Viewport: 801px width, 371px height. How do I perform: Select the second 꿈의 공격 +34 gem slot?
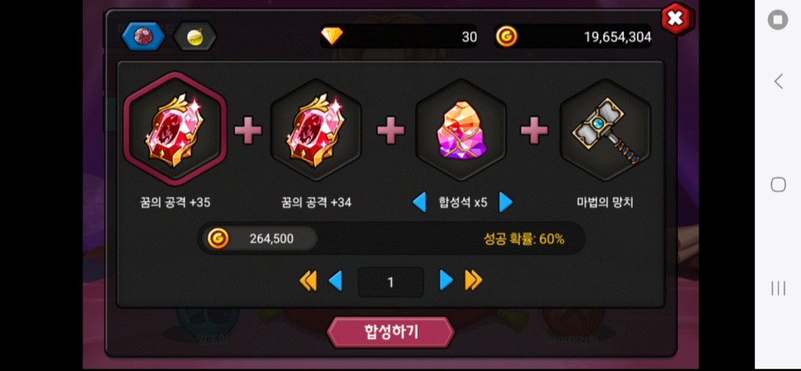[316, 129]
